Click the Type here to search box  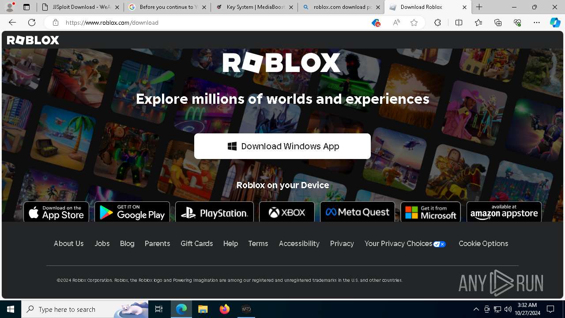(x=85, y=309)
